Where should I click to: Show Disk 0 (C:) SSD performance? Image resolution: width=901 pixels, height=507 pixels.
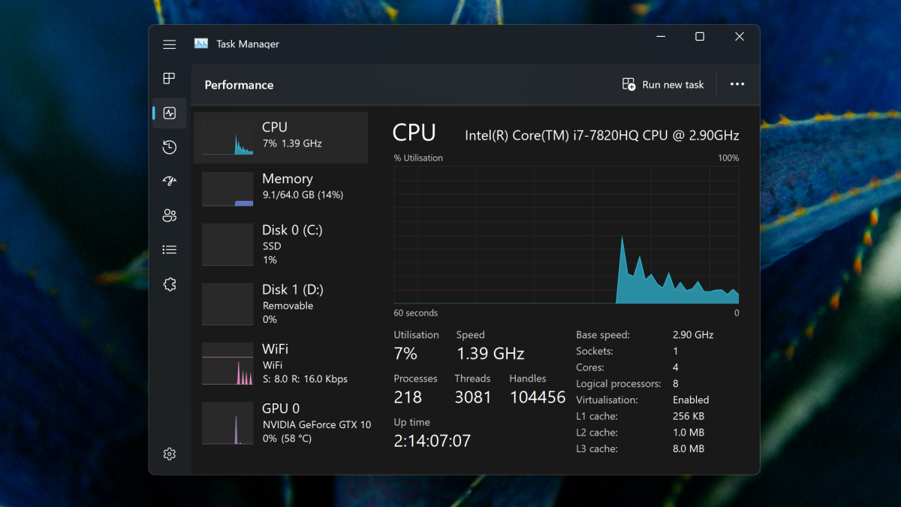point(281,244)
